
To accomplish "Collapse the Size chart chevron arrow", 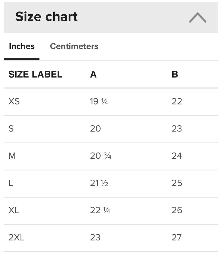I will click(198, 18).
